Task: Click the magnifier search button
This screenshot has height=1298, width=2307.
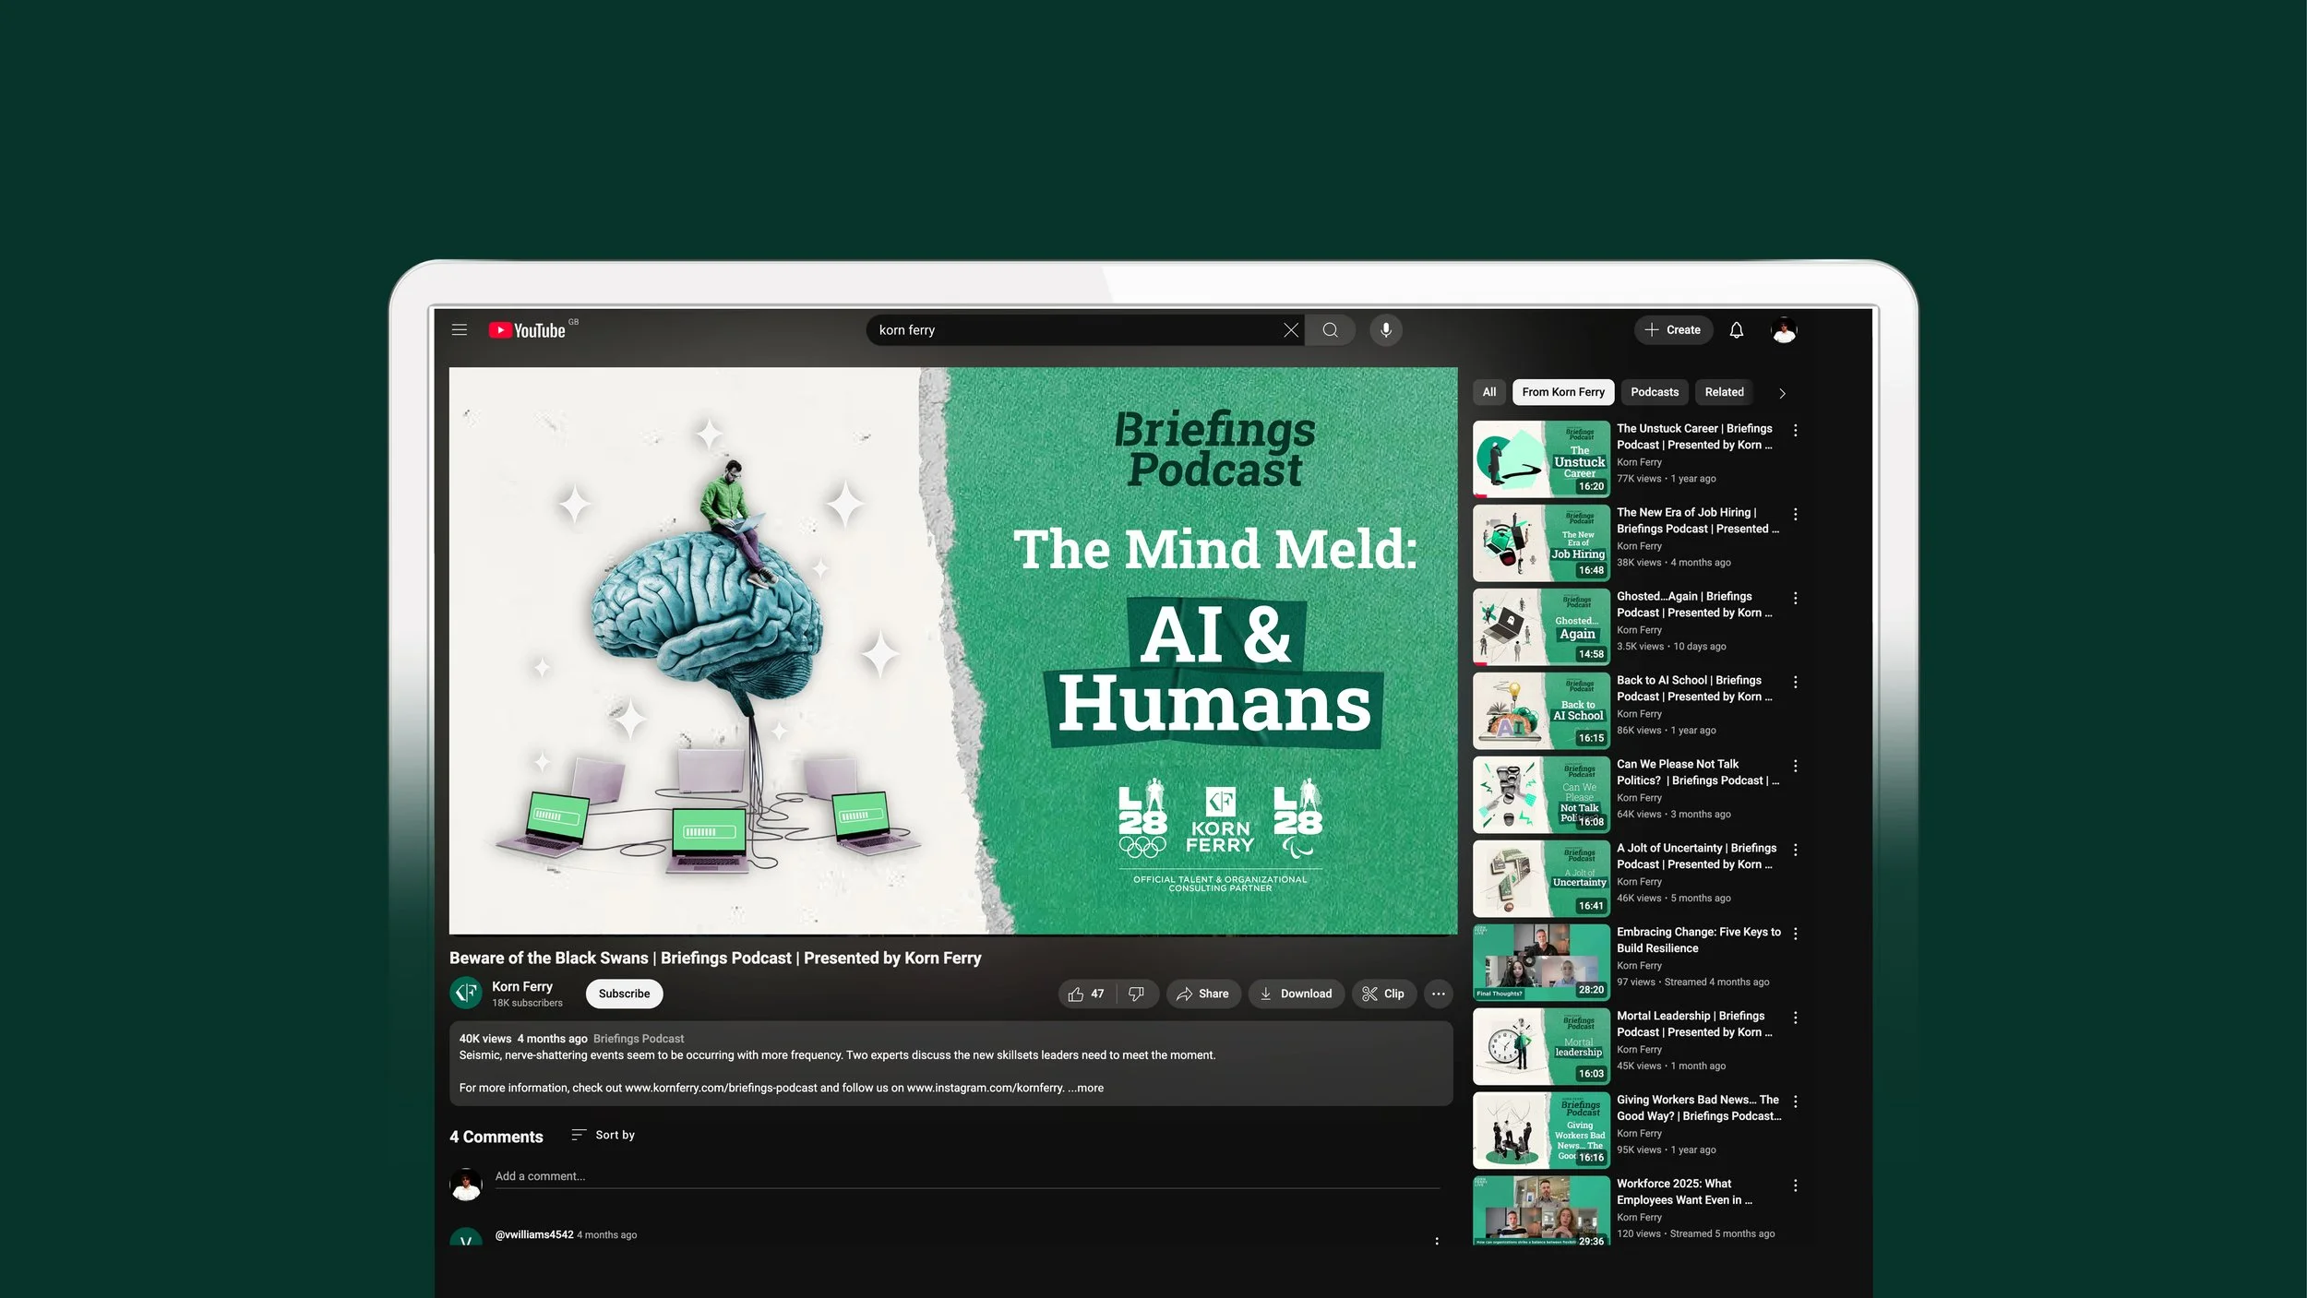Action: 1330,330
